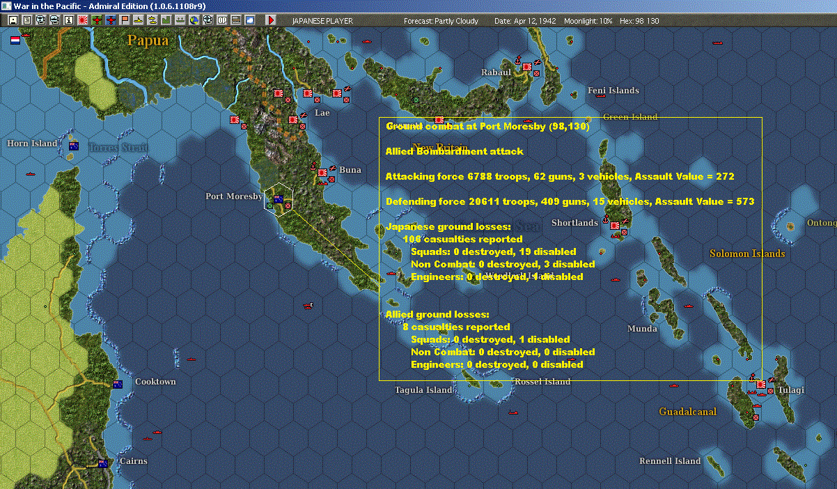837x489 pixels.
Task: Select the red ship below Rossel Island
Action: point(513,412)
